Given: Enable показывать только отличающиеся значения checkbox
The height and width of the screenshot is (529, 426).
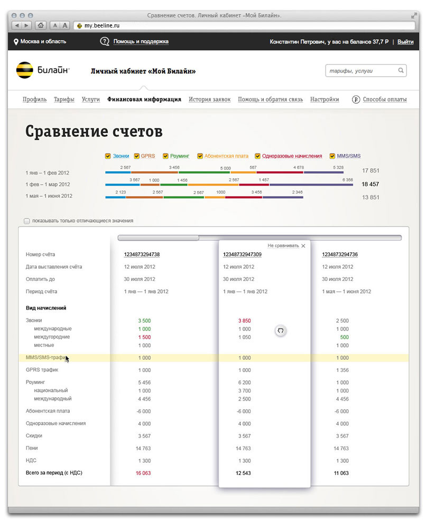Looking at the screenshot, I should tap(27, 221).
